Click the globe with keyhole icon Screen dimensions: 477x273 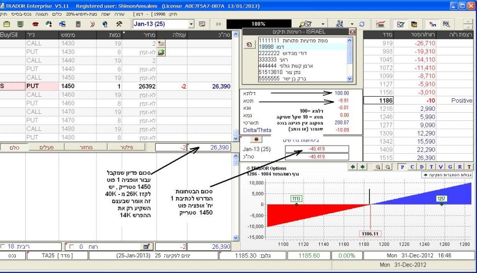click(105, 24)
